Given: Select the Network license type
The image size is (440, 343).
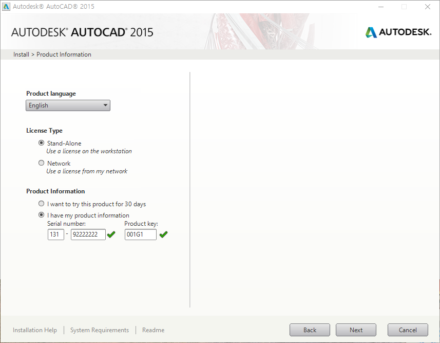Looking at the screenshot, I should [x=41, y=163].
